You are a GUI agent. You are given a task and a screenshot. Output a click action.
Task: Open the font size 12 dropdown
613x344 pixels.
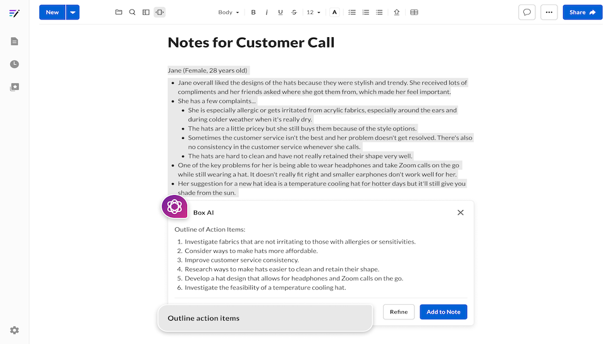(x=313, y=12)
